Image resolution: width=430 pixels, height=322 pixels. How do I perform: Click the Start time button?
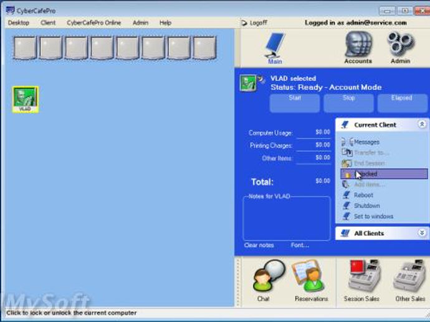(295, 103)
